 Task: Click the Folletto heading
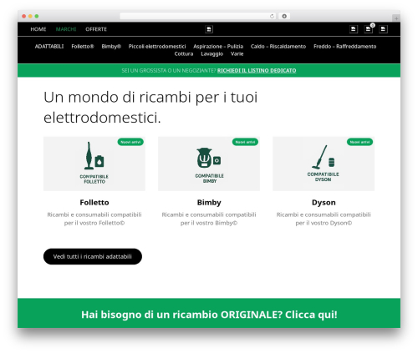pos(94,203)
